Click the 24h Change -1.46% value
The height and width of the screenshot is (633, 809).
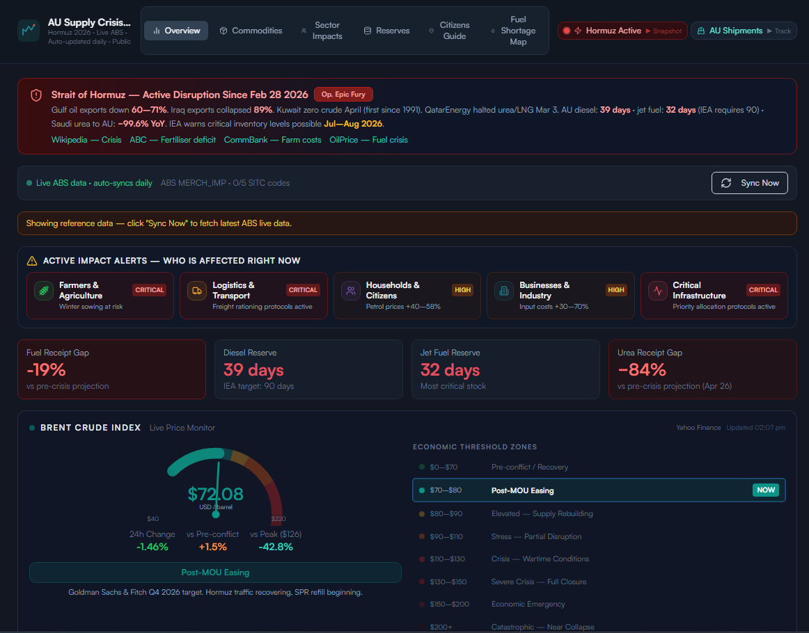[x=152, y=547]
